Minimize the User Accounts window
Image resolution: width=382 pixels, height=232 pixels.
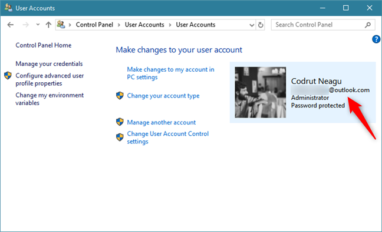pyautogui.click(x=322, y=8)
